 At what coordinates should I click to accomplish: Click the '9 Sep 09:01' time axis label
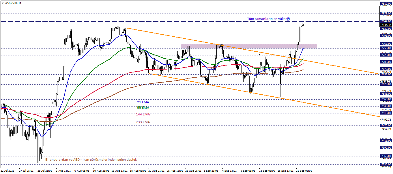tap(248, 171)
